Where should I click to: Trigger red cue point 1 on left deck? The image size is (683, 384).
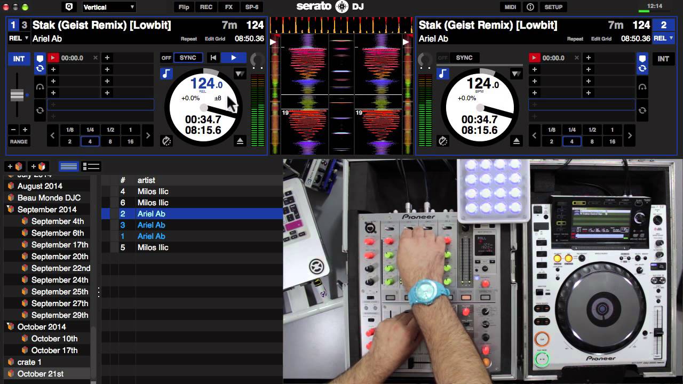coord(53,58)
